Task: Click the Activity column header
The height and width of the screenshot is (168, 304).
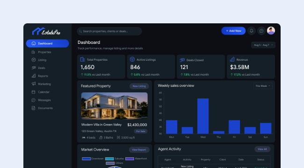Action: click(187, 160)
